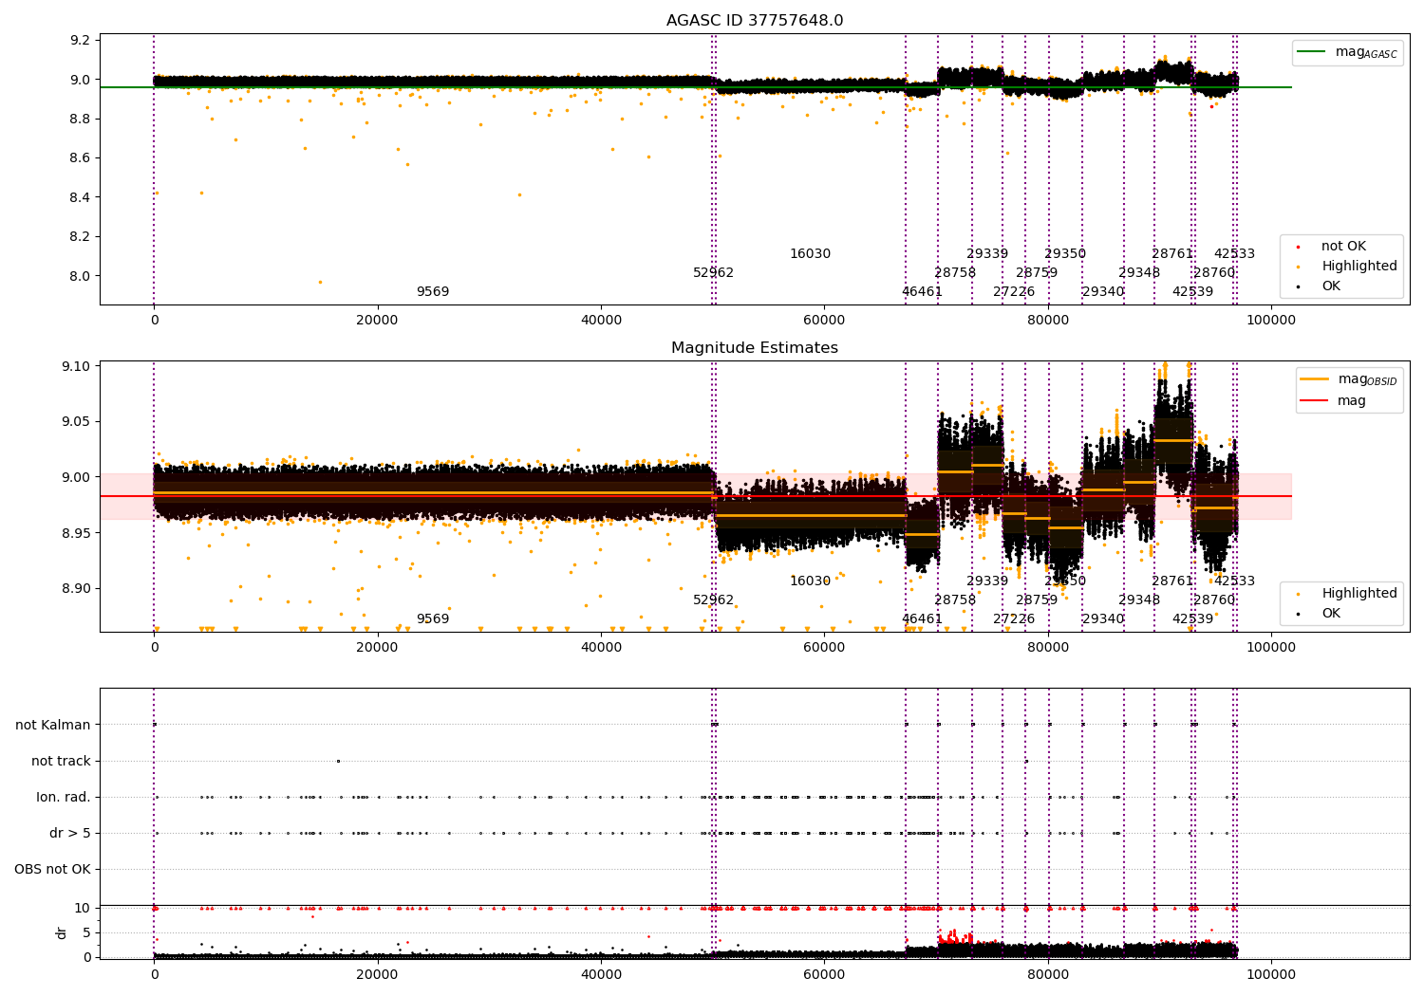Click obsid label 28761 in the top plot
Viewport: 1424px width, 996px height.
(1172, 254)
